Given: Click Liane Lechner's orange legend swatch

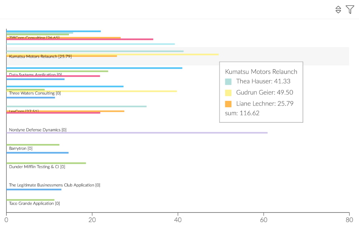Looking at the screenshot, I should click(228, 104).
